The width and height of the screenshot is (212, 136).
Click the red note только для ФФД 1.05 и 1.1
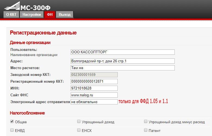click(x=143, y=101)
